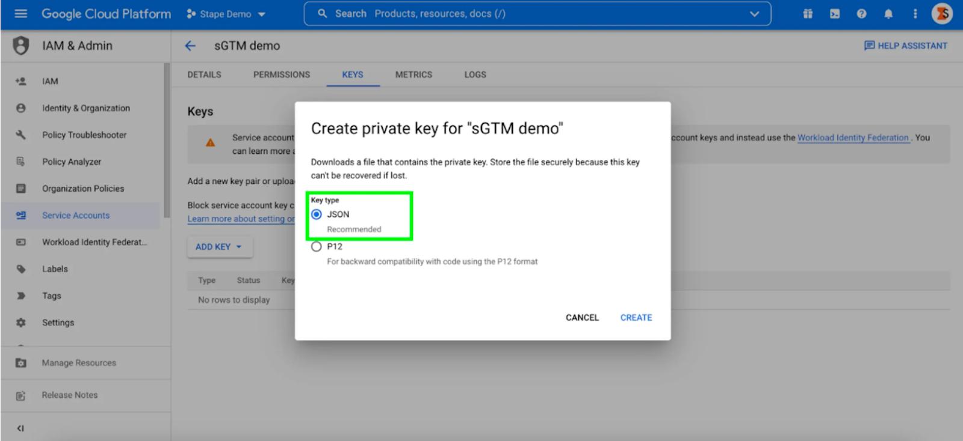Click the 'No rows to display' text
Screen dimensions: 963x441
click(x=234, y=300)
